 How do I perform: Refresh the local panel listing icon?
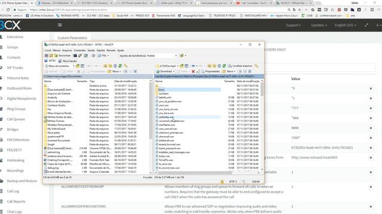(120, 66)
